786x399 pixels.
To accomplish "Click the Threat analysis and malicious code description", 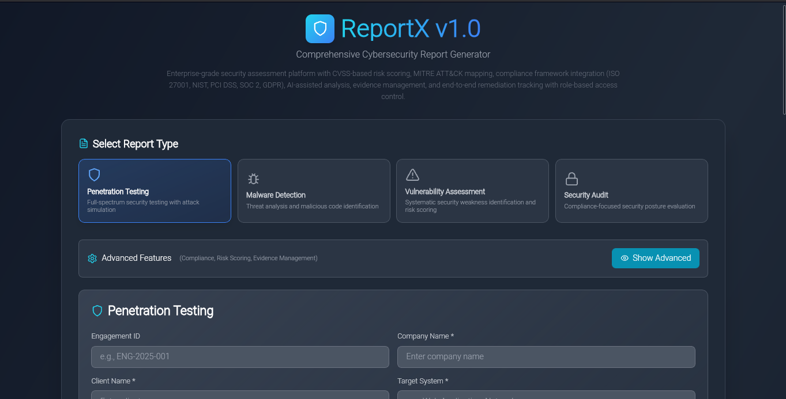I will [313, 206].
